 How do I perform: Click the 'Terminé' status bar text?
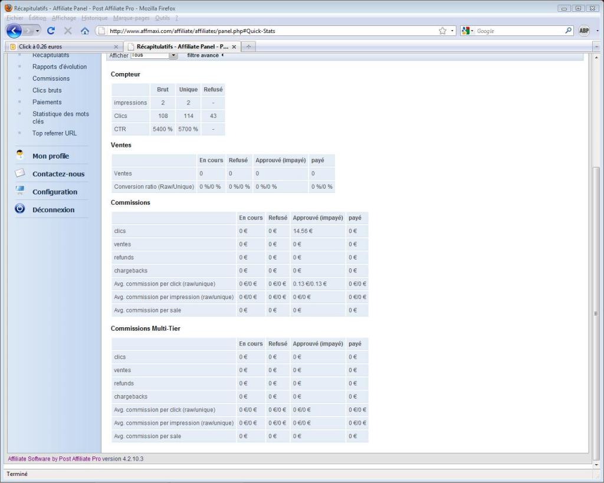17,474
